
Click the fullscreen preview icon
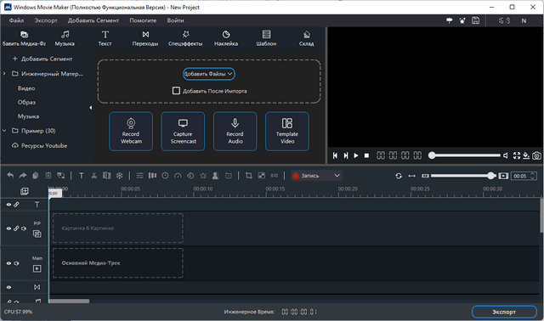(x=517, y=155)
